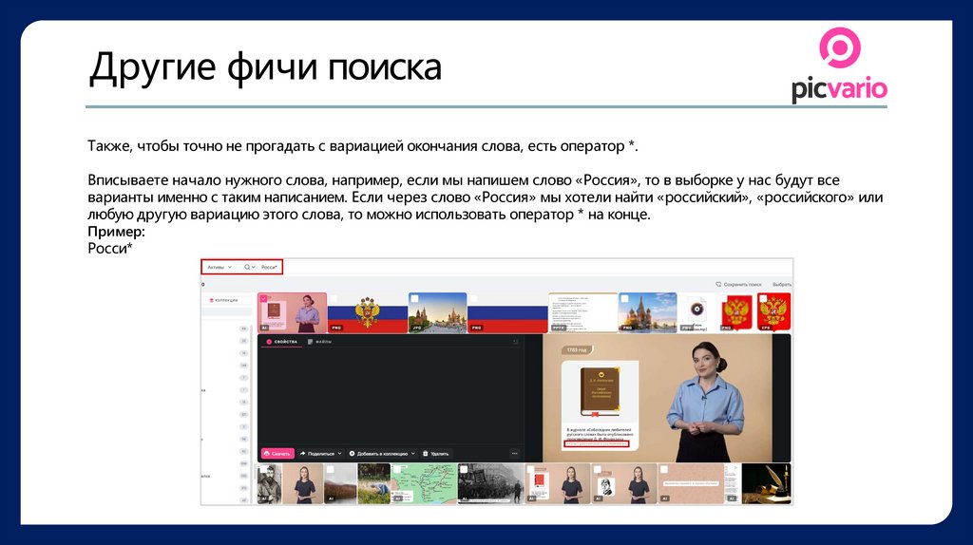This screenshot has height=545, width=973.
Task: Click the picvario logo
Action: pyautogui.click(x=839, y=65)
